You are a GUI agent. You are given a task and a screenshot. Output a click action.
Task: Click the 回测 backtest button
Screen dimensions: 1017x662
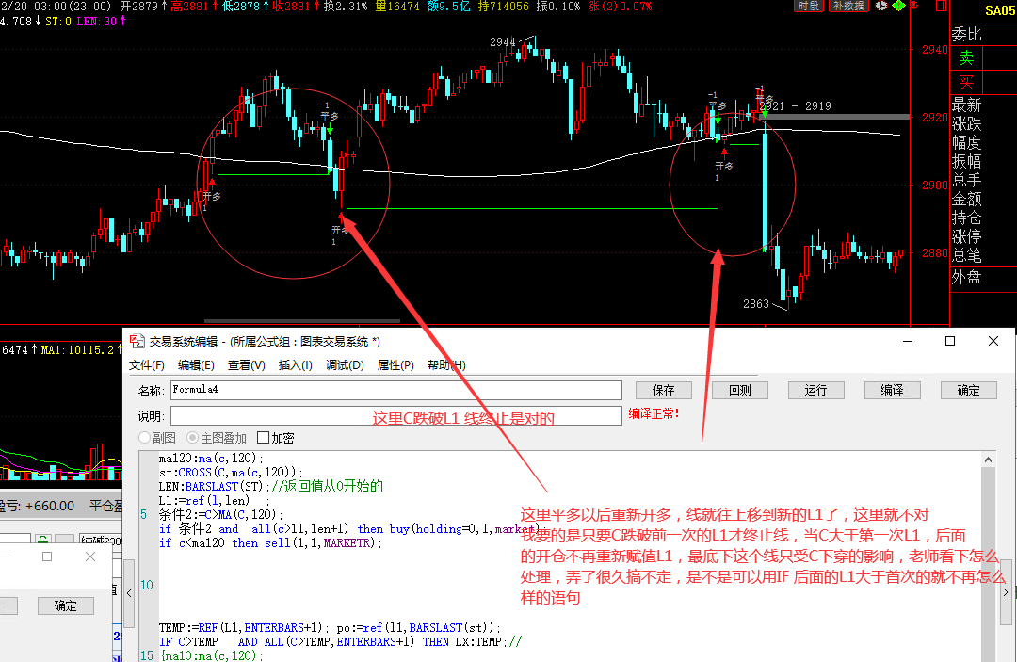pos(740,390)
